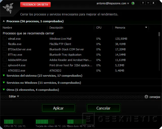Click the CPU temperature gauge bar
Screen dimensions: 162x129
(13, 122)
